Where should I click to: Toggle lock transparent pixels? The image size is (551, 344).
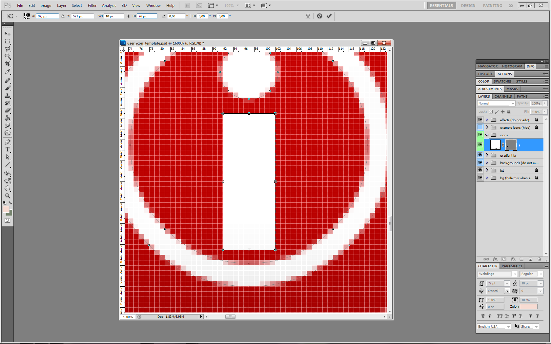pyautogui.click(x=491, y=112)
